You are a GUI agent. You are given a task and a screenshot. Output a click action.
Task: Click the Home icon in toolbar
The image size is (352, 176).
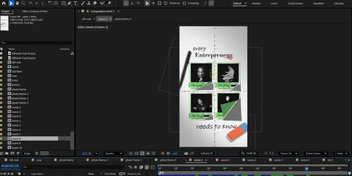click(x=4, y=3)
